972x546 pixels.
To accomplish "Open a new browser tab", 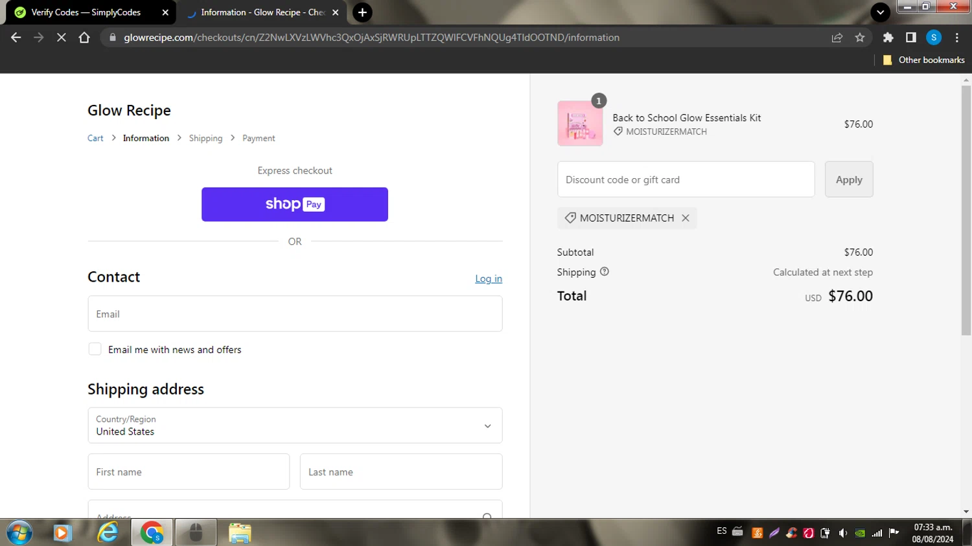I will click(362, 12).
